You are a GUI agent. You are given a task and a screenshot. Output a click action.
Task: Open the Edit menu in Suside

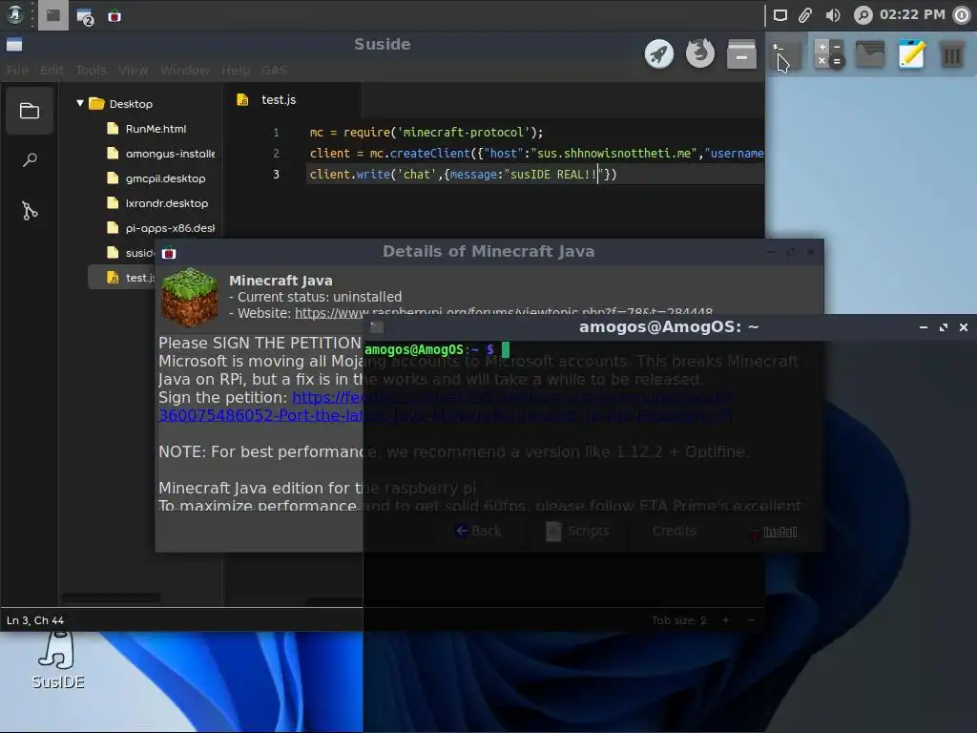pyautogui.click(x=52, y=70)
